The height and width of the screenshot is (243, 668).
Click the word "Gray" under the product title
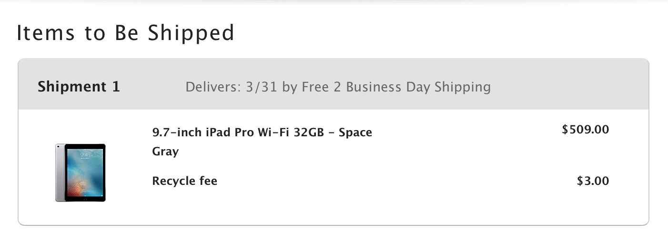point(165,152)
